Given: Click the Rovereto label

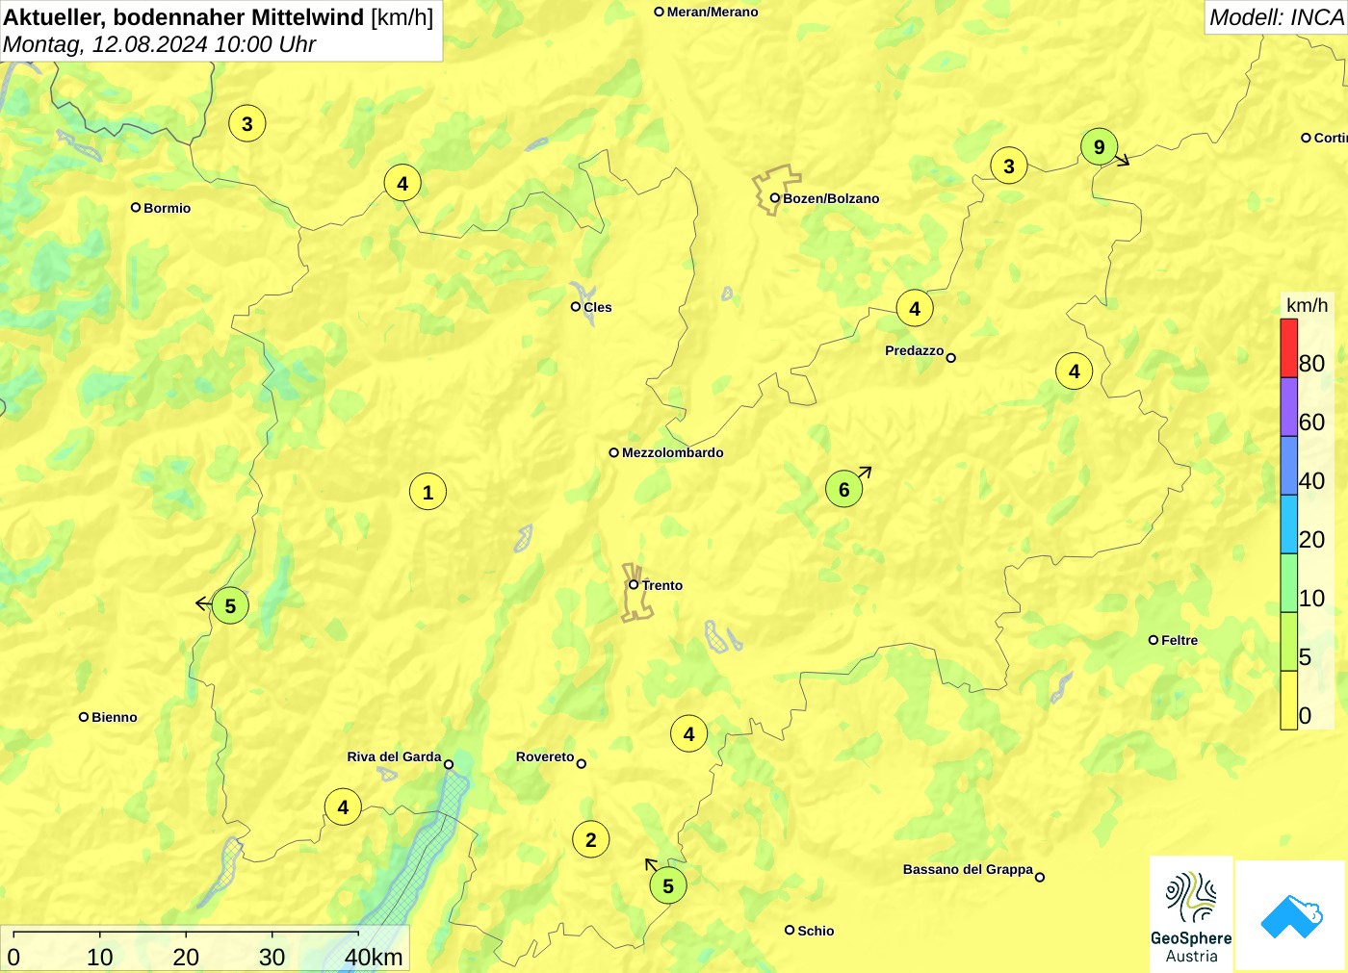Looking at the screenshot, I should tap(544, 756).
